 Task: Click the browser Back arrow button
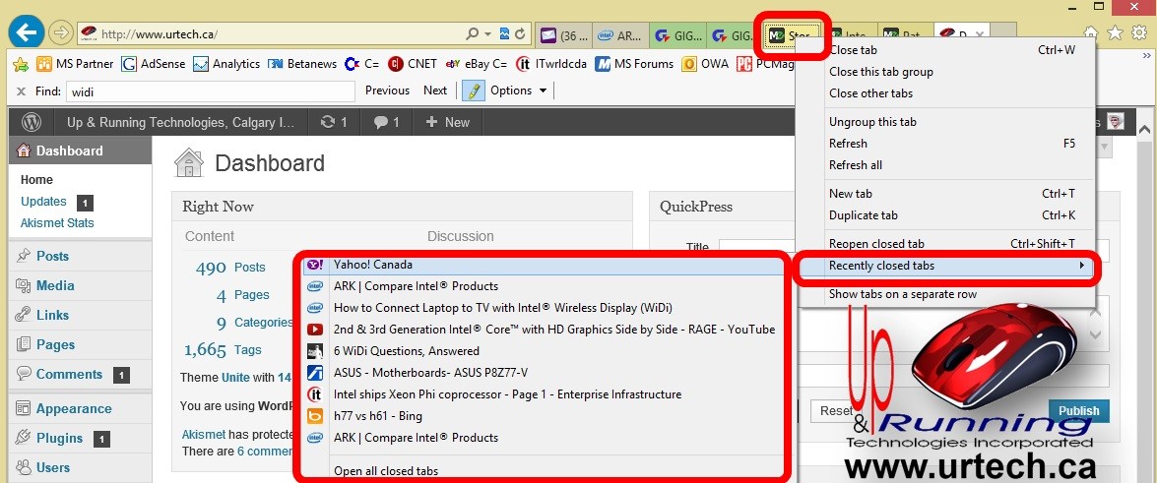pyautogui.click(x=26, y=33)
